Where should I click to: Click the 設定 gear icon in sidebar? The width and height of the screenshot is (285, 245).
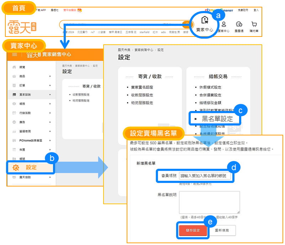click(x=16, y=168)
